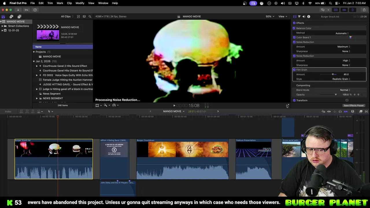The width and height of the screenshot is (370, 208).
Task: Open clip appearance and filtering options
Action: click(84, 16)
